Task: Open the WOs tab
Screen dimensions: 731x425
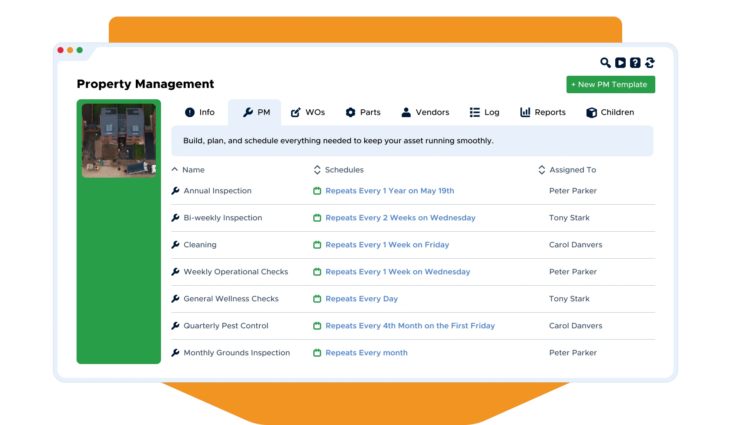Action: tap(308, 112)
